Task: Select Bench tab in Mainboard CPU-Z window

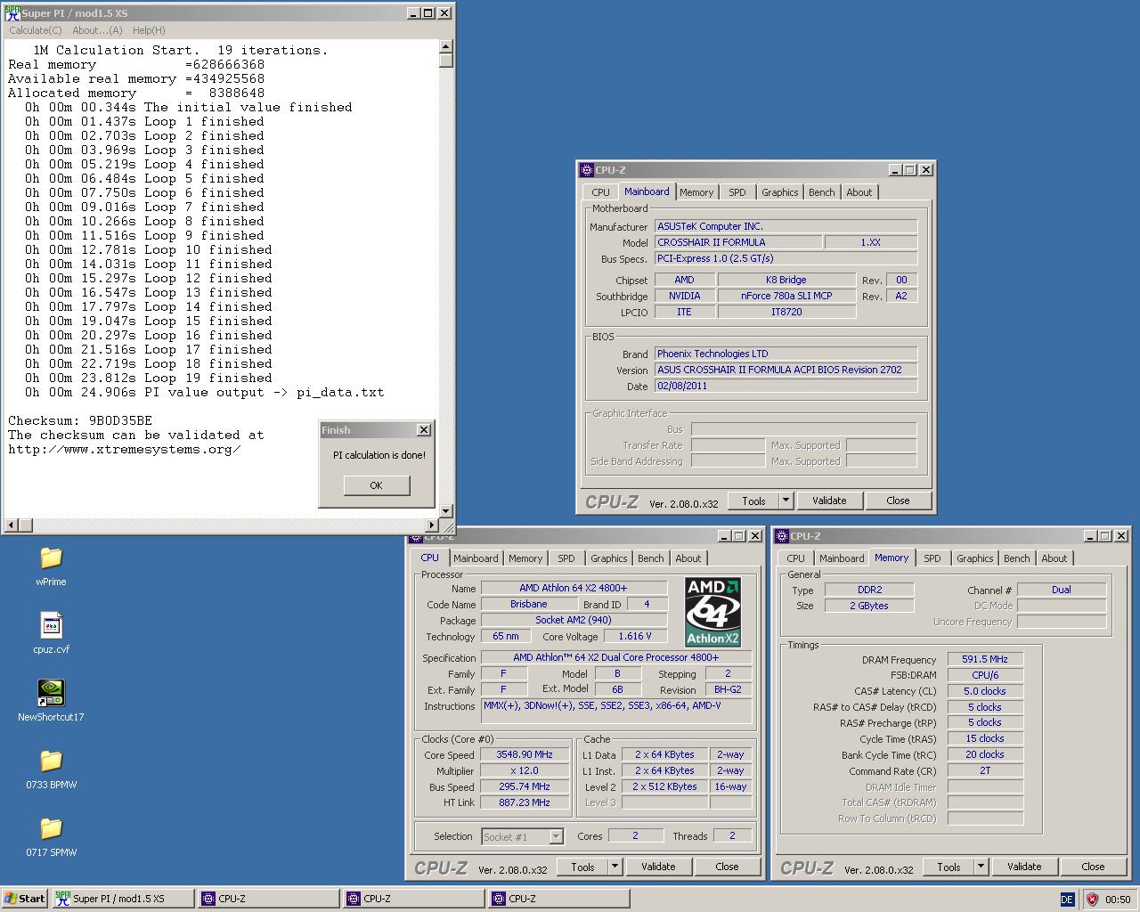Action: (822, 192)
